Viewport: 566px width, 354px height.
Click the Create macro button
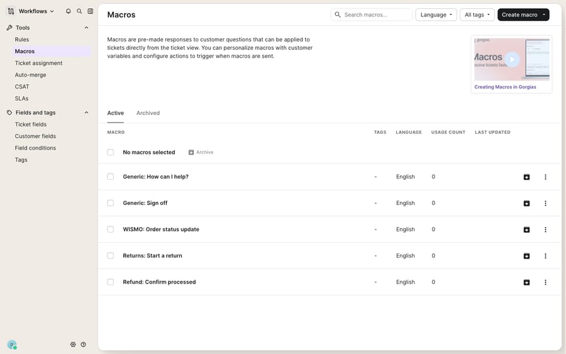[519, 15]
